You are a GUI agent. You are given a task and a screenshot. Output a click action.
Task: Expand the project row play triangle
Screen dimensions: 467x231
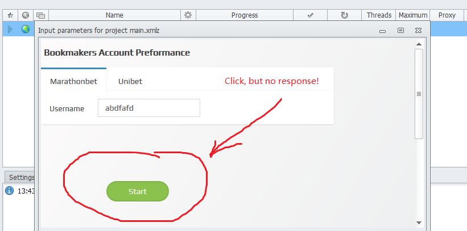pos(10,29)
